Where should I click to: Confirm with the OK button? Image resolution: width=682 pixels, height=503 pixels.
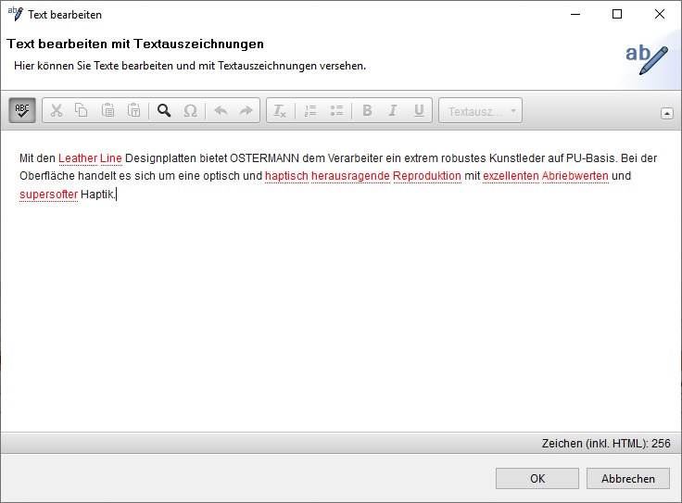(x=537, y=479)
